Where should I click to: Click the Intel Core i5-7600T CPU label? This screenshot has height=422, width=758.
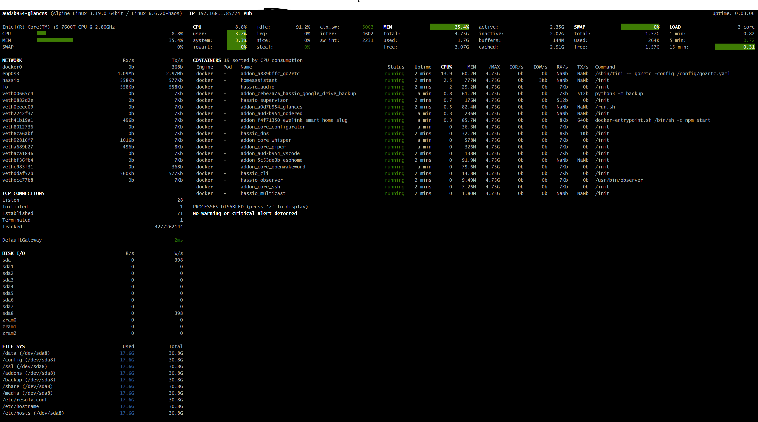(x=58, y=27)
